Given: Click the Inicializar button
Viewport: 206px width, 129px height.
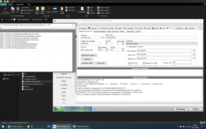Looking at the screenshot, I should point(87,59).
